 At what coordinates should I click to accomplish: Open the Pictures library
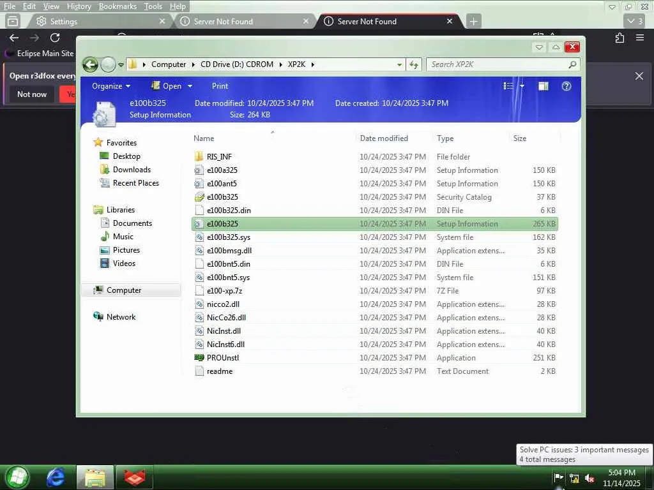[126, 250]
